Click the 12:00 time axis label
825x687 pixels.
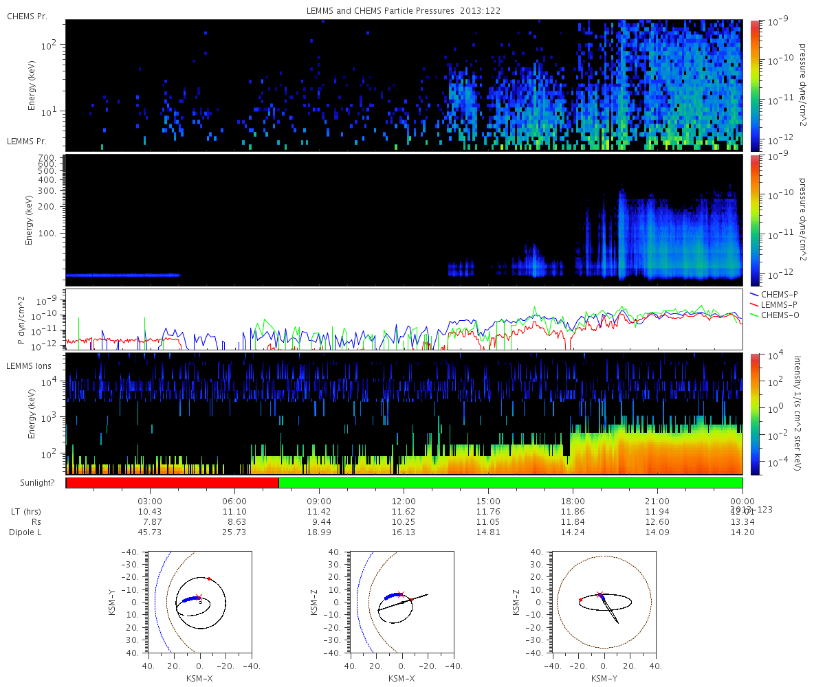pos(404,502)
